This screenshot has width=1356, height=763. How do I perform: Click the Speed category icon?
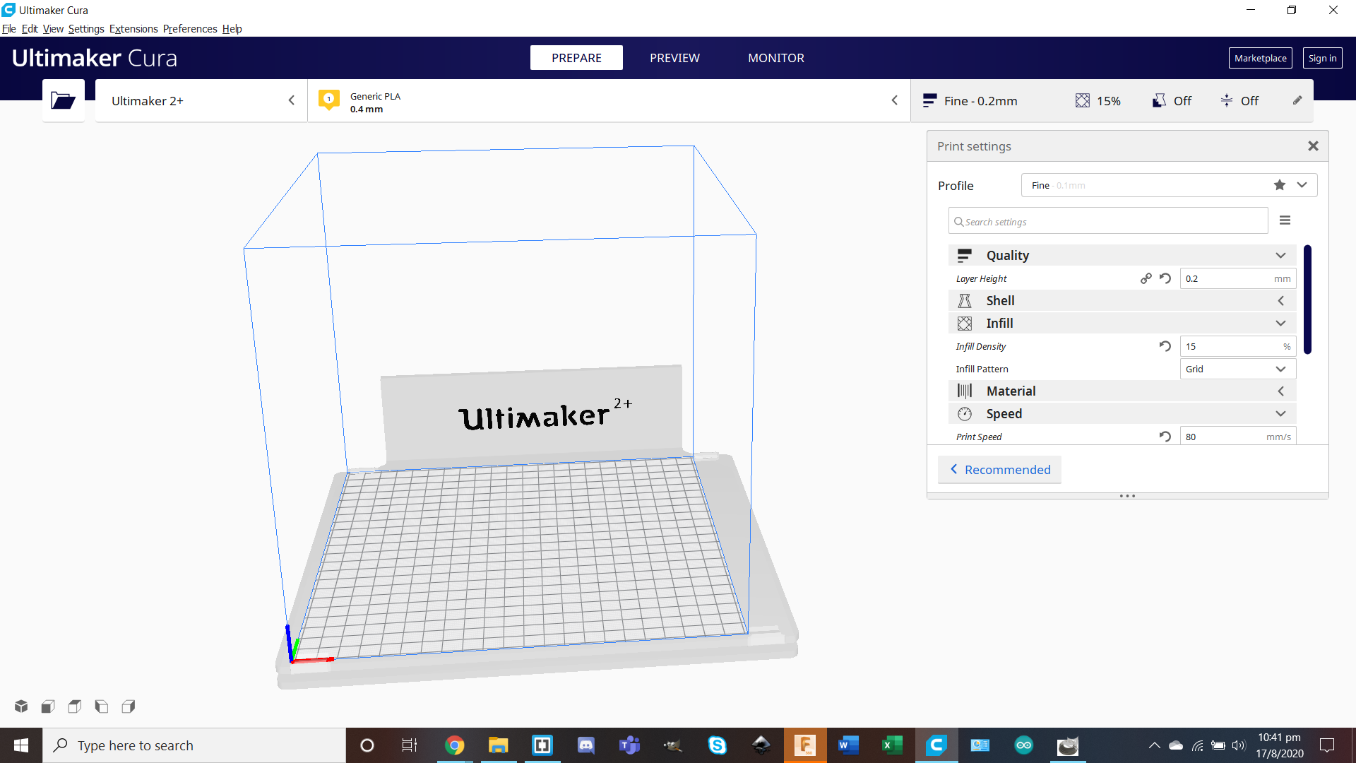tap(965, 414)
